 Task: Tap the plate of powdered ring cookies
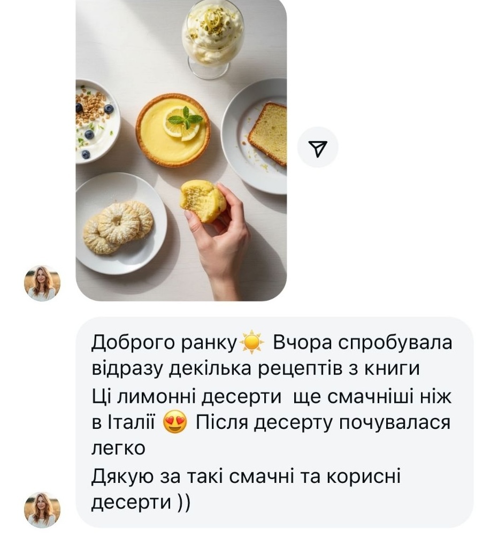coord(120,223)
